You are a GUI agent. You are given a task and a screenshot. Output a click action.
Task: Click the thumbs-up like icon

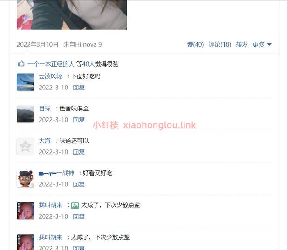21,64
